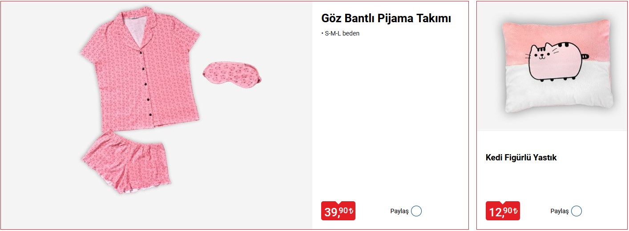Viewport: 629px width, 231px height.
Task: Click the 39,90 red price tag
Action: point(338,211)
